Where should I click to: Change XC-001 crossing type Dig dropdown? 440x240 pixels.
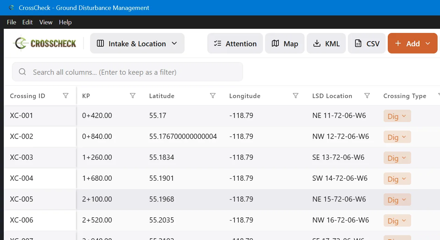[x=397, y=116]
